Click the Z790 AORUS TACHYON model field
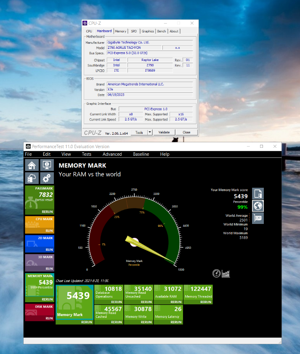Screen dimensions: 300x354 tap(134, 48)
